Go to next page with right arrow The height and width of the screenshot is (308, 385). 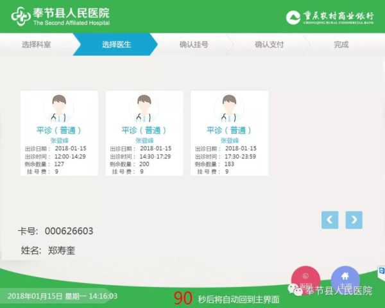click(x=354, y=220)
